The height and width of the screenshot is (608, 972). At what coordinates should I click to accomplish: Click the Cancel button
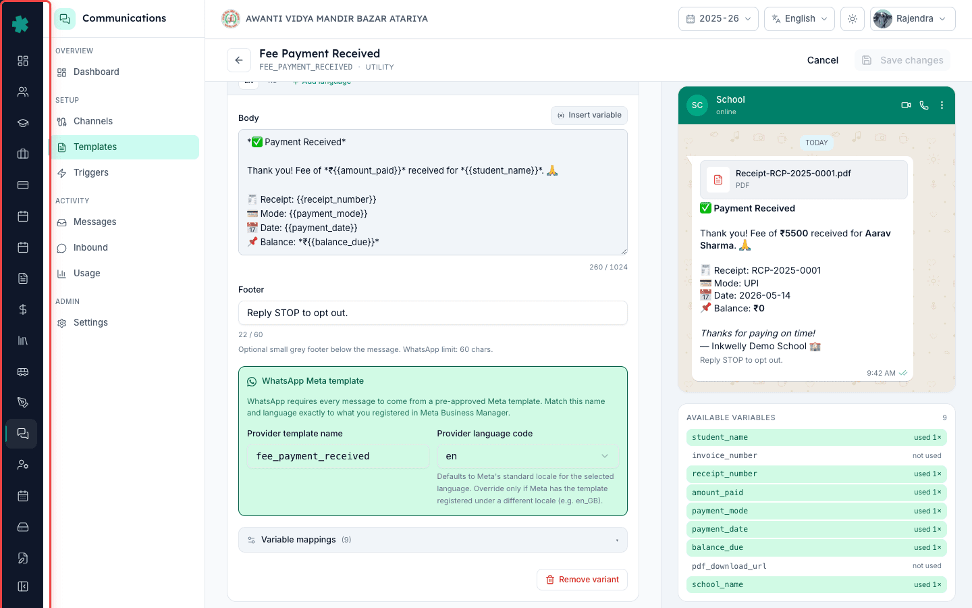(x=823, y=60)
